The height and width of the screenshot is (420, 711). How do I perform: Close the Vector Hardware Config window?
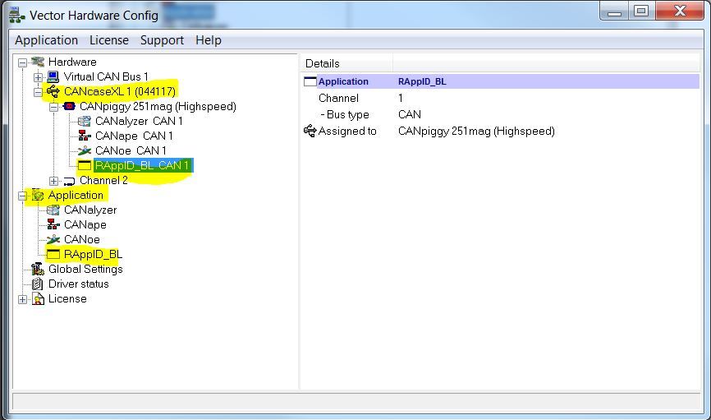point(679,11)
